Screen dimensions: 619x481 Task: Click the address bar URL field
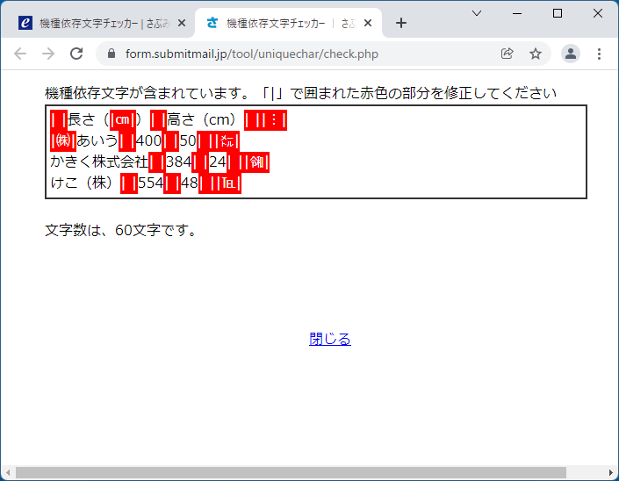coord(307,54)
